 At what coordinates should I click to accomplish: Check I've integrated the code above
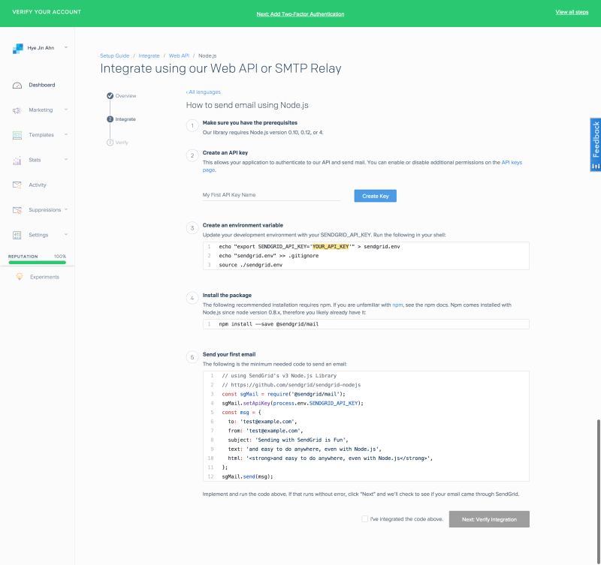coord(364,518)
